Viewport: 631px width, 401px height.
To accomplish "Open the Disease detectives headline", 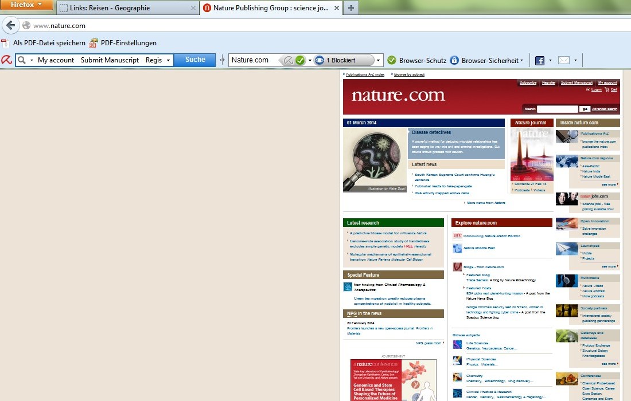I will tap(431, 132).
